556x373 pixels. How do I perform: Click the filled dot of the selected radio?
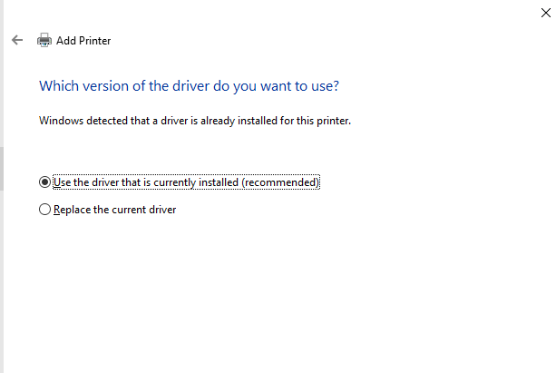point(44,182)
